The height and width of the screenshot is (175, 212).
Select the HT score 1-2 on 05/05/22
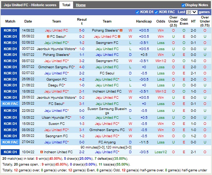pos(193,136)
